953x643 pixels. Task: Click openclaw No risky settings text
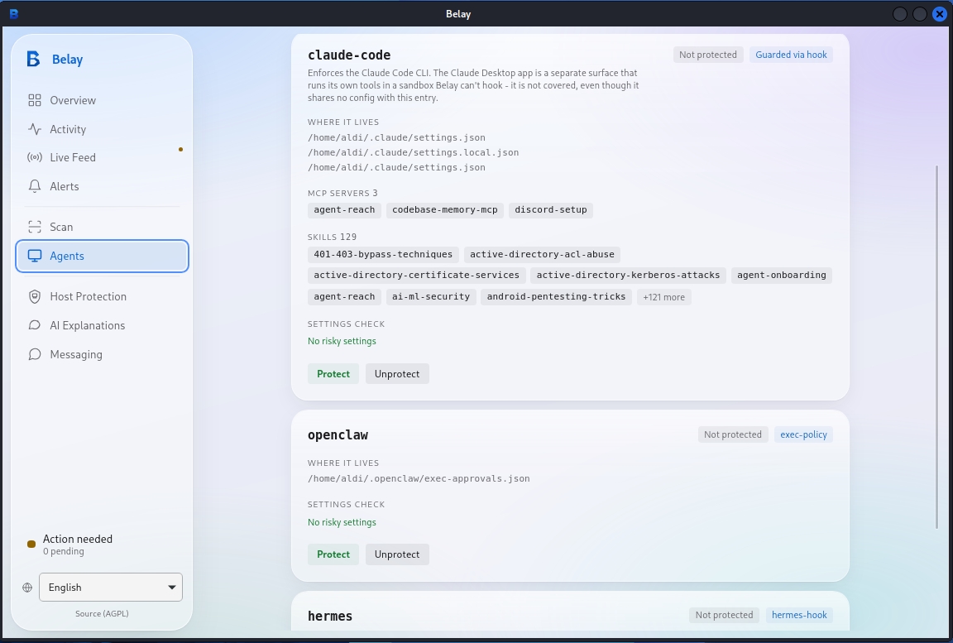point(342,522)
